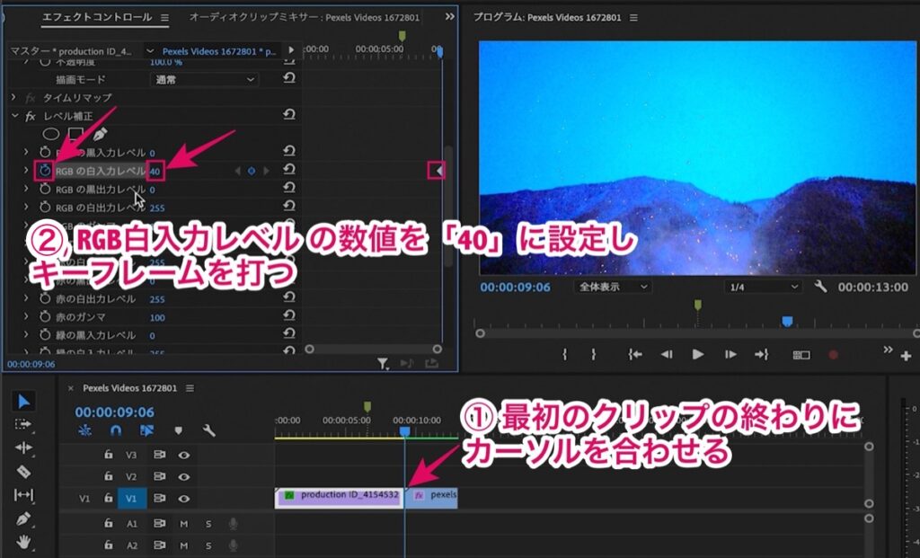The image size is (920, 558).
Task: Toggle visibility of track V2
Action: 183,476
